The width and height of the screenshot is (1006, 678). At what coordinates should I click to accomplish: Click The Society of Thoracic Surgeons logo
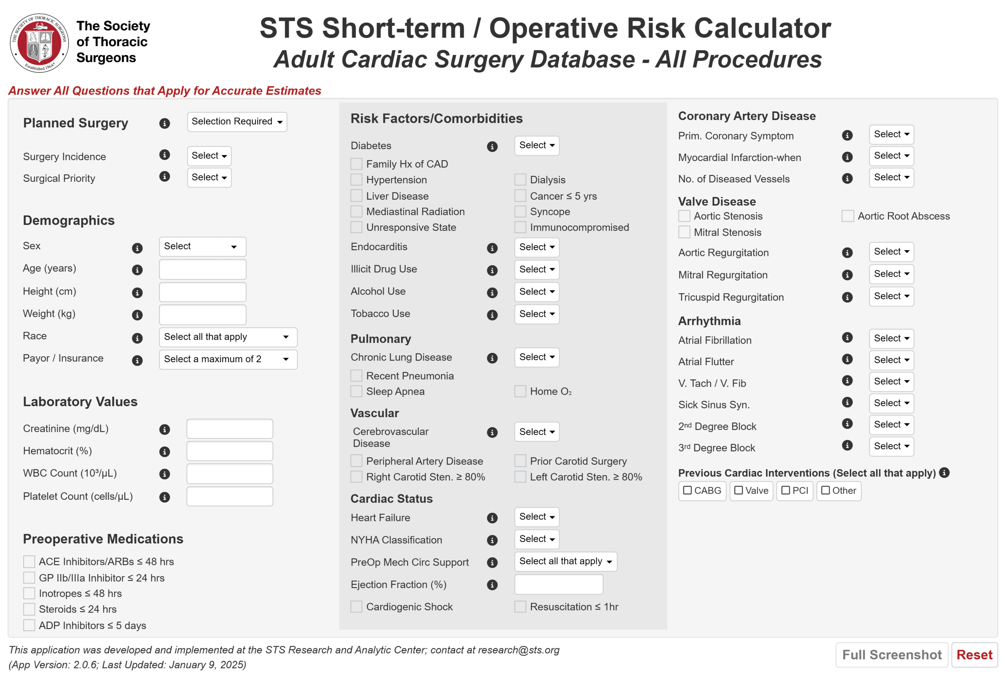tap(39, 43)
